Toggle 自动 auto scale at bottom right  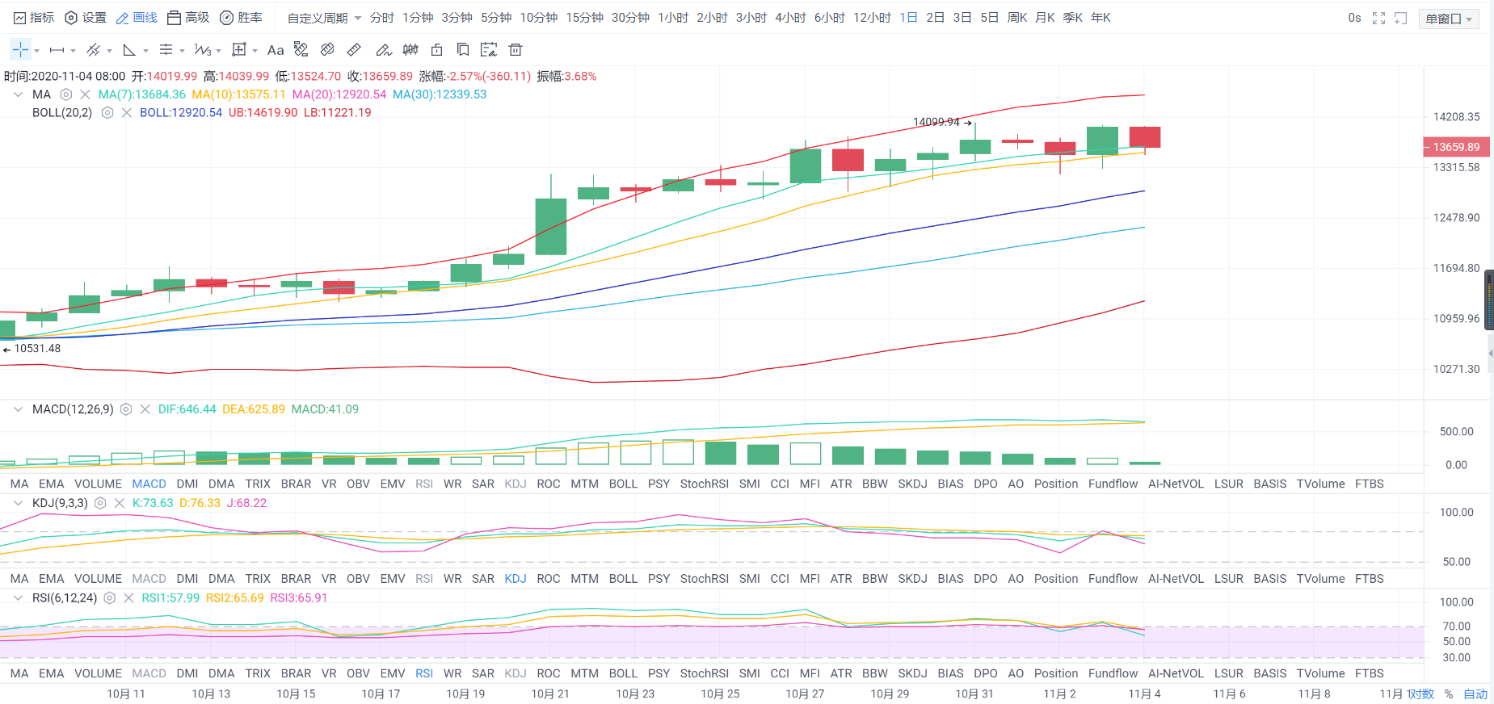pos(1475,694)
